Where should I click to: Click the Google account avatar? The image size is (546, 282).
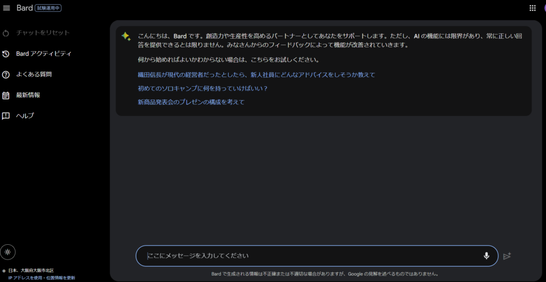click(x=544, y=8)
